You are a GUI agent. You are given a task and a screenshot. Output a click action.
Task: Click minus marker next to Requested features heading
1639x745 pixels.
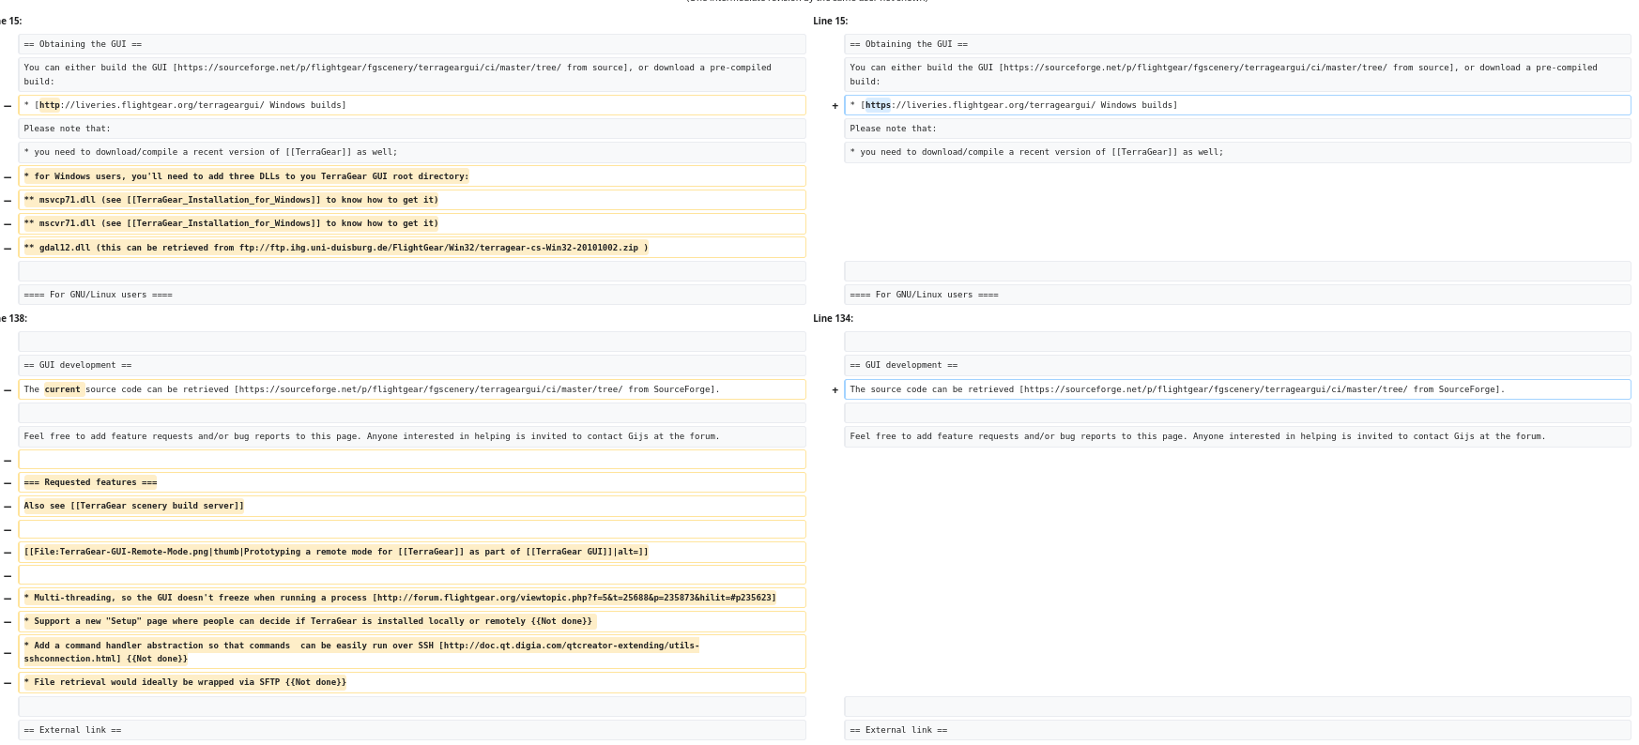[8, 483]
